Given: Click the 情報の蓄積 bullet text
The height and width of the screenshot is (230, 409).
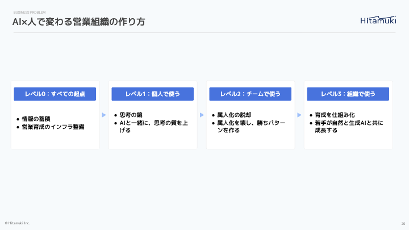Looking at the screenshot, I should click(x=36, y=119).
